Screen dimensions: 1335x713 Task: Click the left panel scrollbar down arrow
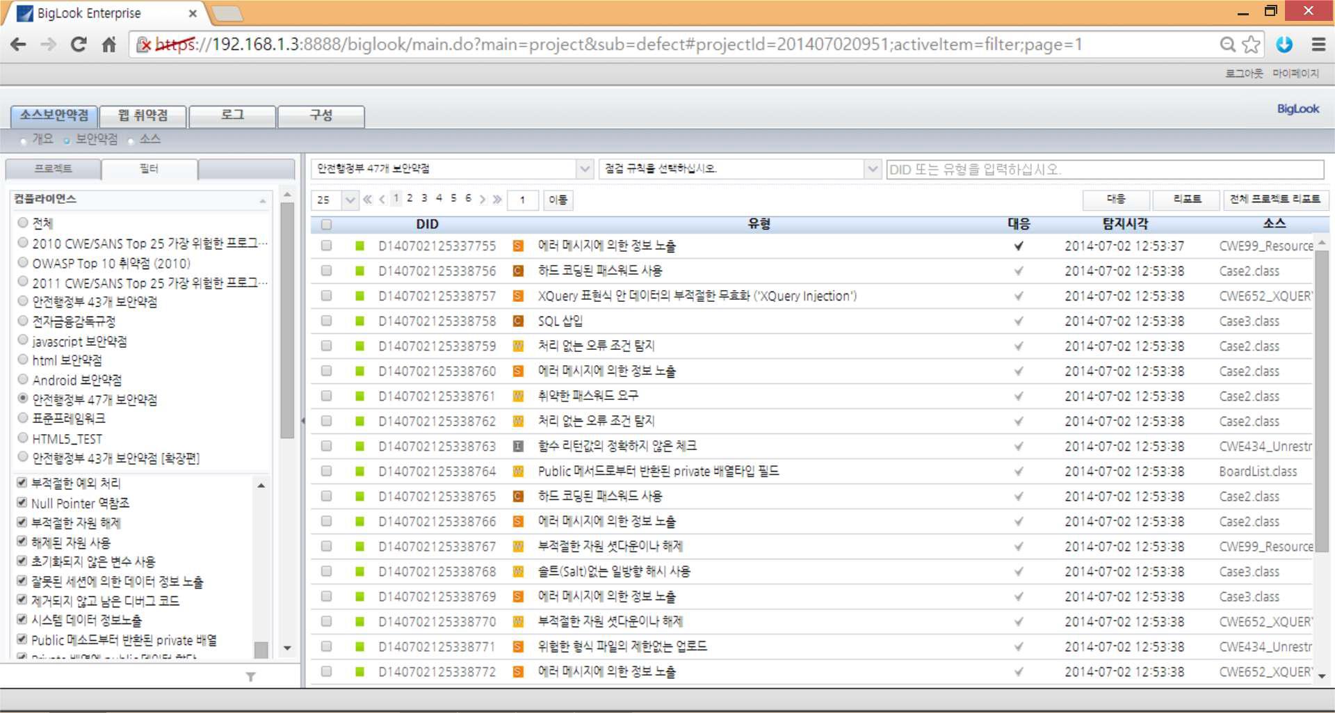point(287,648)
